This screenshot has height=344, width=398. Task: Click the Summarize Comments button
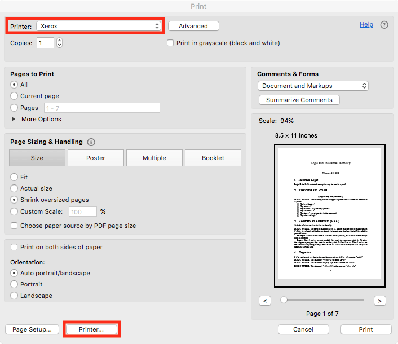click(299, 100)
